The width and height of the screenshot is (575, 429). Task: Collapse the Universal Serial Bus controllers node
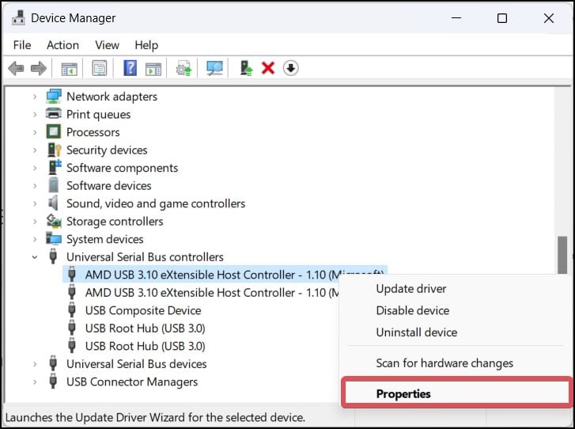[x=35, y=257]
